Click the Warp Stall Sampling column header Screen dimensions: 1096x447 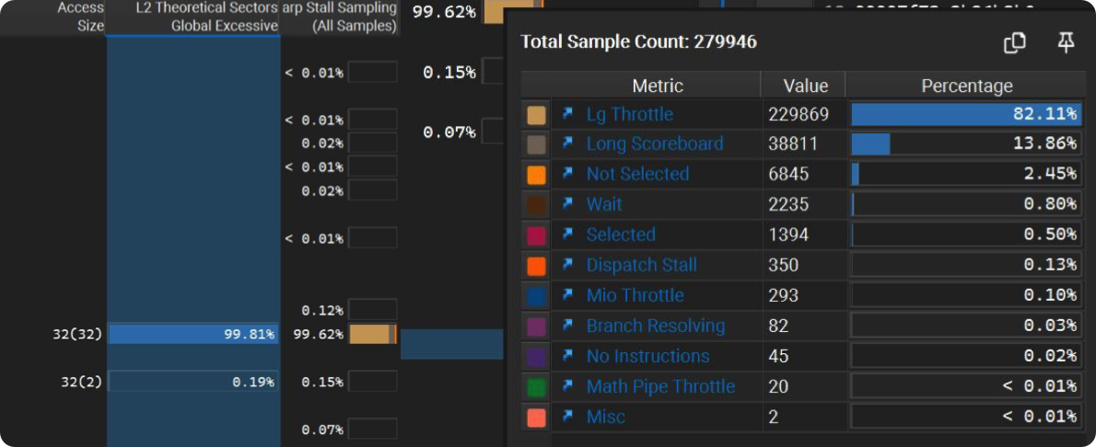[341, 17]
